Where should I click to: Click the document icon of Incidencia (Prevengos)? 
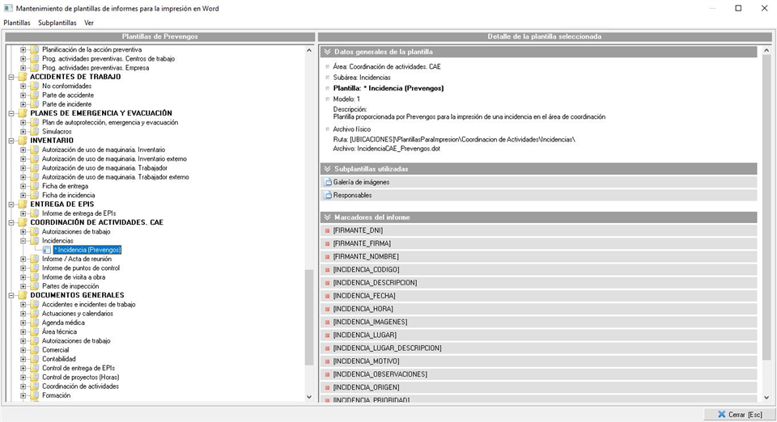point(47,250)
